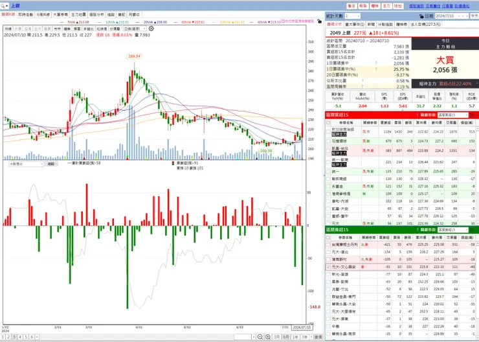Click question mark beside 1日籌碼集中(%)
The width and height of the screenshot is (479, 342).
(x=376, y=69)
